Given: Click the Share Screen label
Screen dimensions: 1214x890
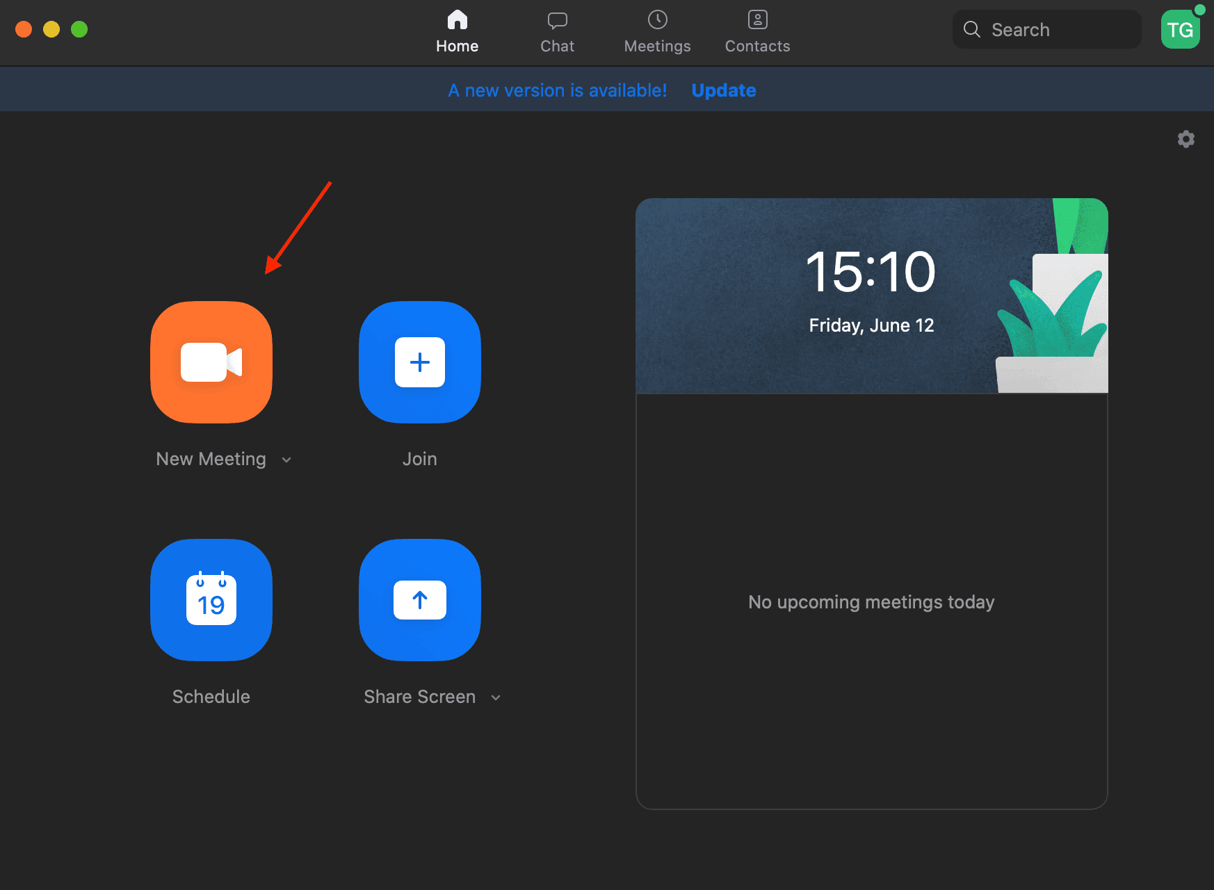Looking at the screenshot, I should click(x=420, y=697).
